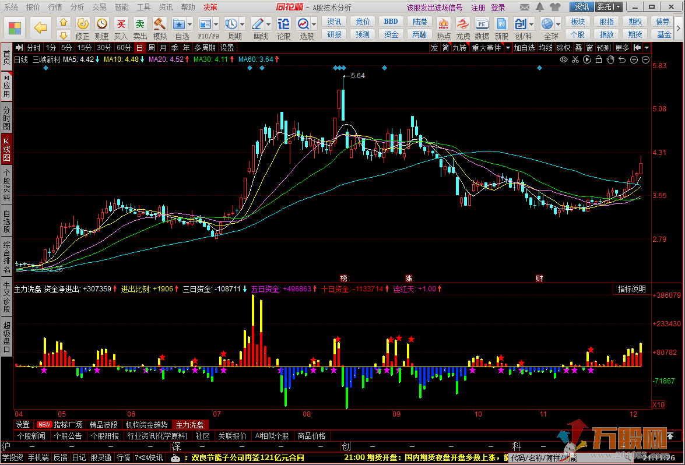Click the four-color home grid icon

tap(15, 28)
